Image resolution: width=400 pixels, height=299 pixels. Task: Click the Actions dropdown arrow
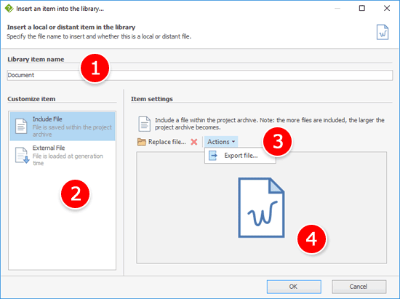233,142
